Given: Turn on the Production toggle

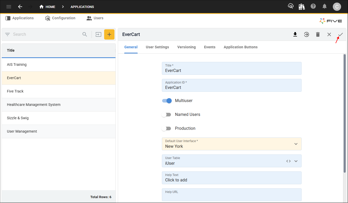Looking at the screenshot, I should pyautogui.click(x=166, y=128).
